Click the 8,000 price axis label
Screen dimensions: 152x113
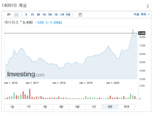coord(142,37)
